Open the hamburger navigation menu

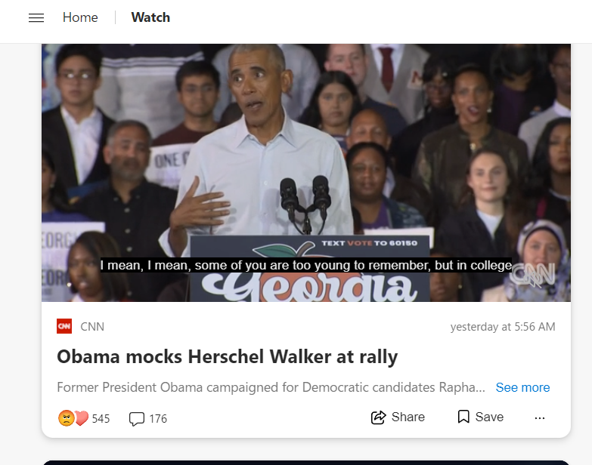click(x=36, y=17)
